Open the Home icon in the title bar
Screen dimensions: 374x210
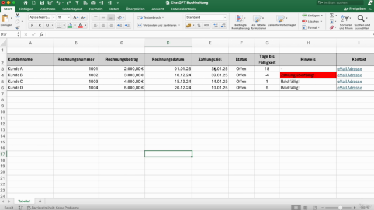[x=25, y=3]
